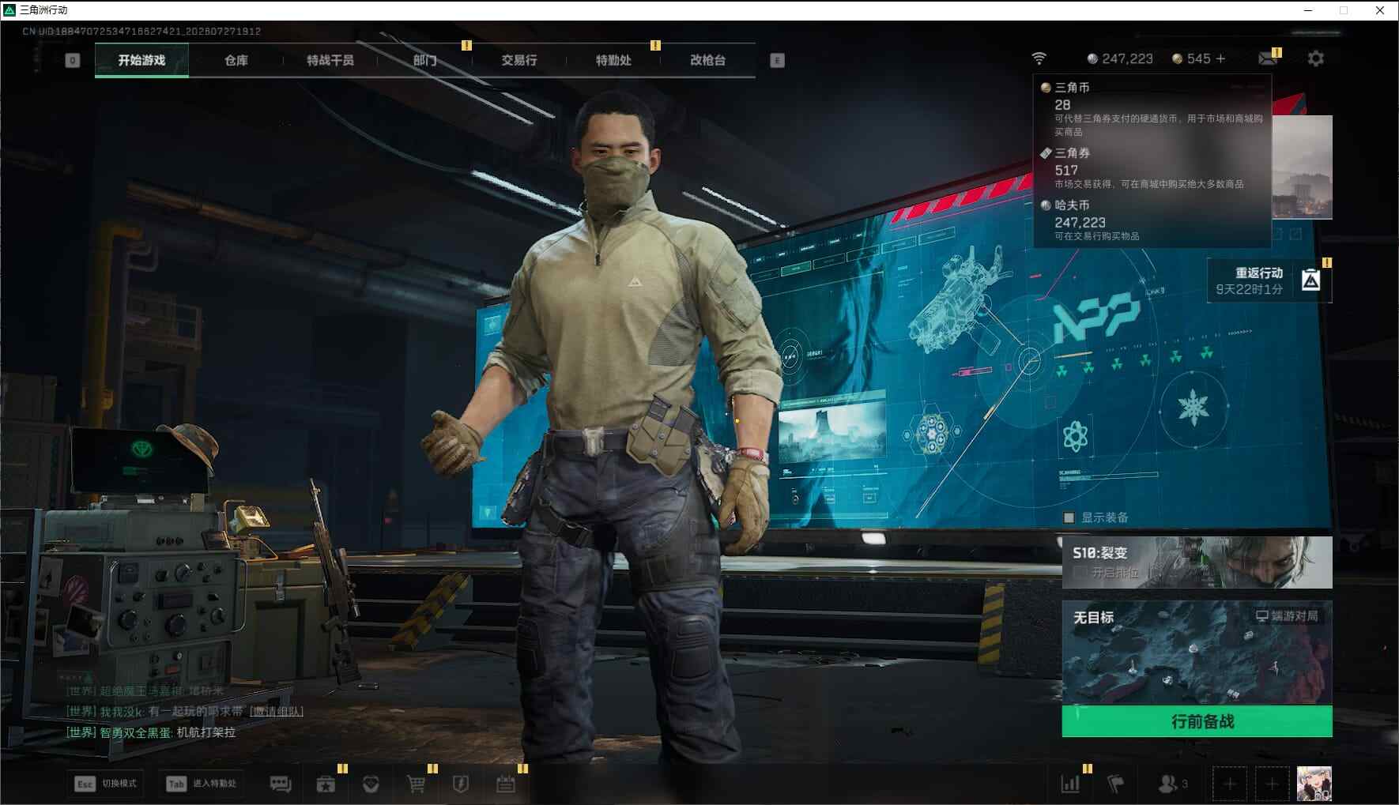The height and width of the screenshot is (805, 1399).
Task: Open the S10:裂变 season banner
Action: (1197, 562)
